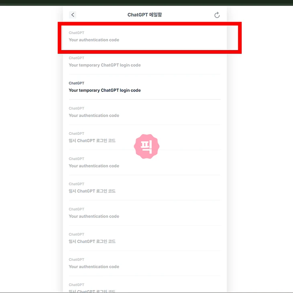Viewport: 293px width, 293px height.
Task: Go back using the left chevron icon
Action: coord(73,15)
